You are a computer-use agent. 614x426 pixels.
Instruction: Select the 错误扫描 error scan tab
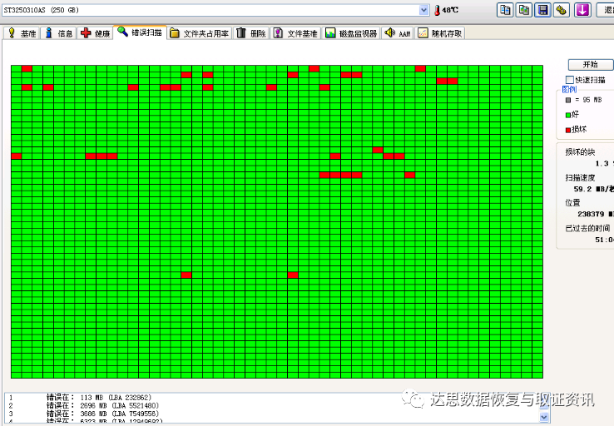140,32
